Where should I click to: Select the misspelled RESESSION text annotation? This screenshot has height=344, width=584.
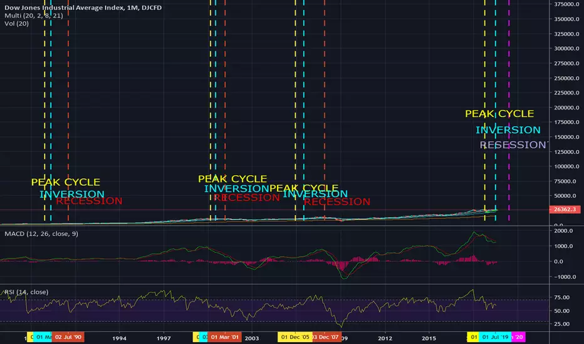(514, 144)
